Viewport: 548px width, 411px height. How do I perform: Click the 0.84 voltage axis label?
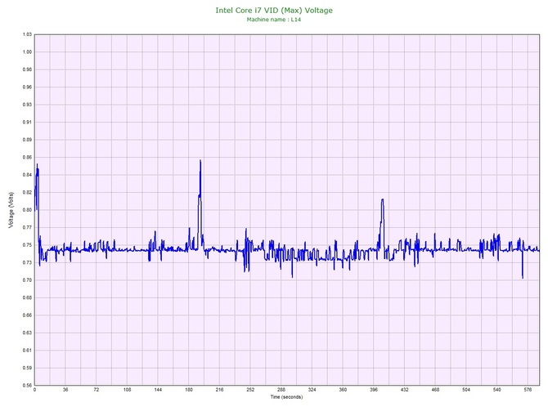tap(27, 175)
